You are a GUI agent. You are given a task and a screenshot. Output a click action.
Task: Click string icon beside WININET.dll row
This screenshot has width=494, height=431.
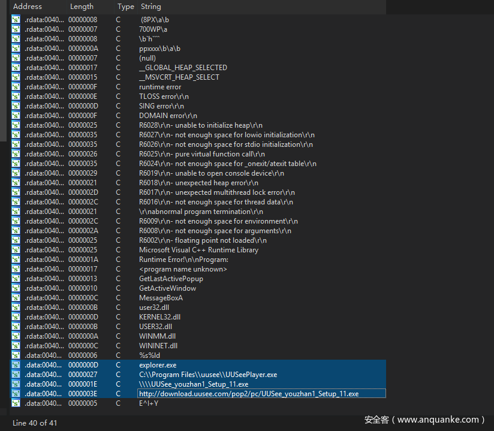(x=16, y=346)
